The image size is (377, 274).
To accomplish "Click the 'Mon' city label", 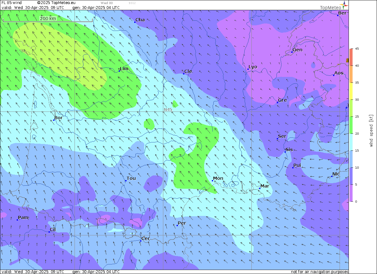I will (x=218, y=178).
